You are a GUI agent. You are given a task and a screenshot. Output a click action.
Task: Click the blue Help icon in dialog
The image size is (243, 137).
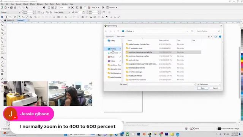coord(220,37)
